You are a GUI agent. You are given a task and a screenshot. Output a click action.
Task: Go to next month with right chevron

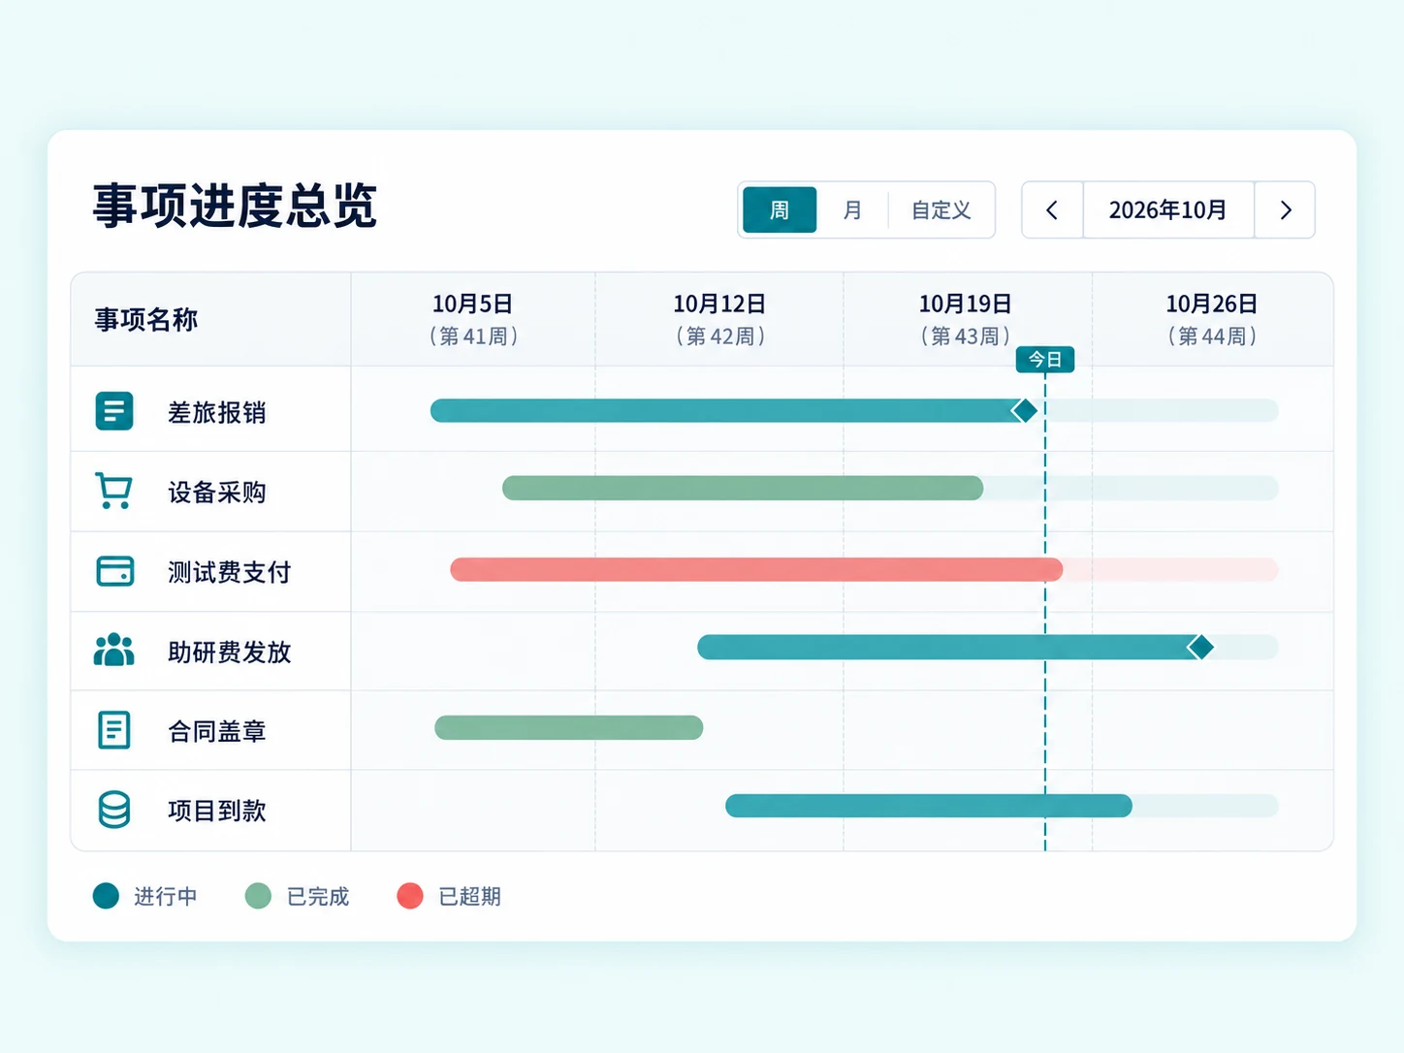coord(1286,210)
